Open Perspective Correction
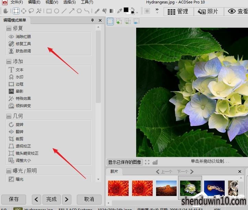 20,146
